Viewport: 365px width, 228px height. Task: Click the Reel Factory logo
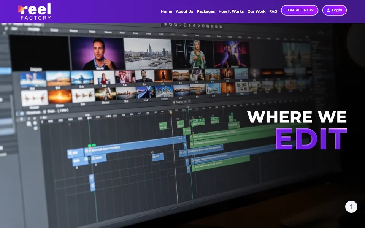coord(35,11)
